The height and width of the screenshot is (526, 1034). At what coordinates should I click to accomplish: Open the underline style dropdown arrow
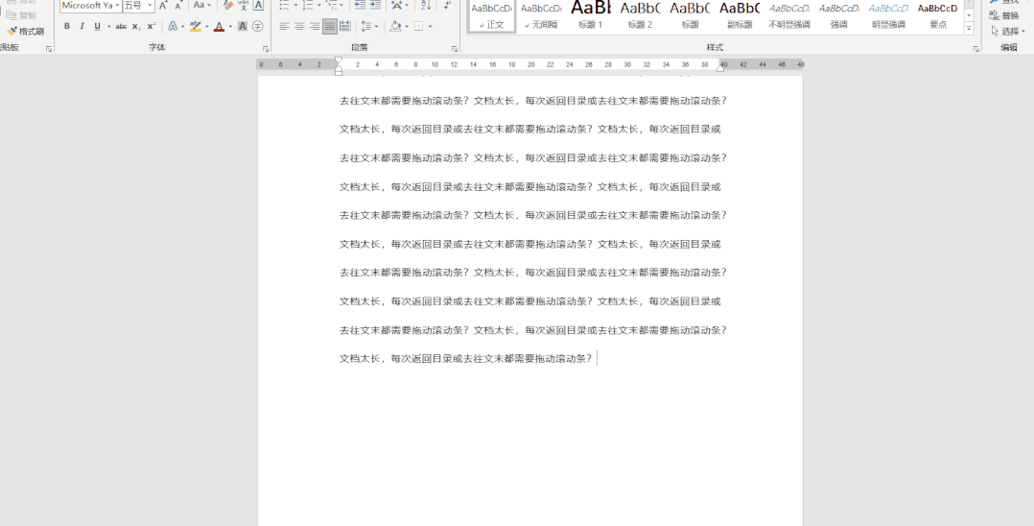click(108, 27)
